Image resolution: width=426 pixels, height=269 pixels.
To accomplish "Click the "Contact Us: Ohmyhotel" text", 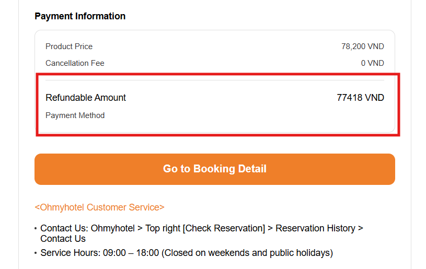I will (x=87, y=228).
